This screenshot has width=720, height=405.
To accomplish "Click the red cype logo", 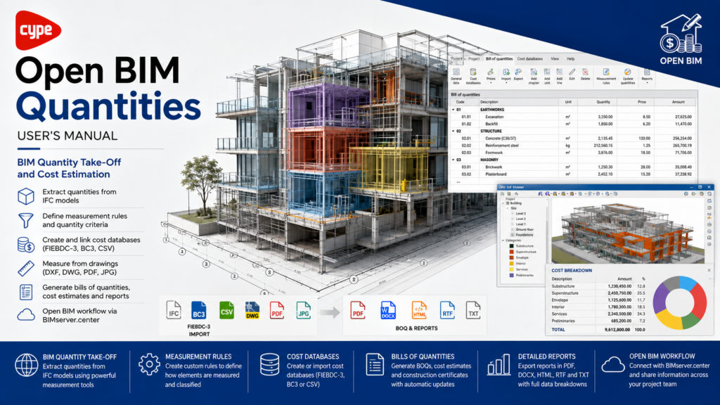I will pos(38,30).
